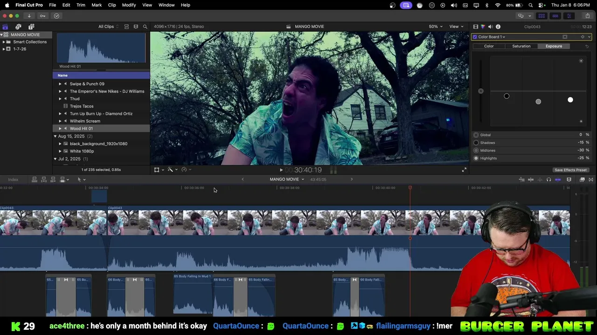
Task: Toggle solo headphones button in timeline
Action: click(x=548, y=180)
